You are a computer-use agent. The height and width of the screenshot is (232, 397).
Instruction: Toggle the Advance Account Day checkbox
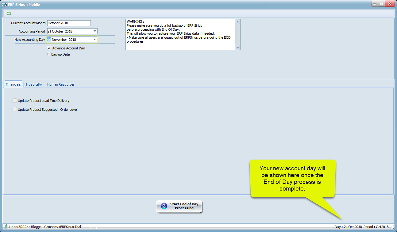(x=49, y=48)
